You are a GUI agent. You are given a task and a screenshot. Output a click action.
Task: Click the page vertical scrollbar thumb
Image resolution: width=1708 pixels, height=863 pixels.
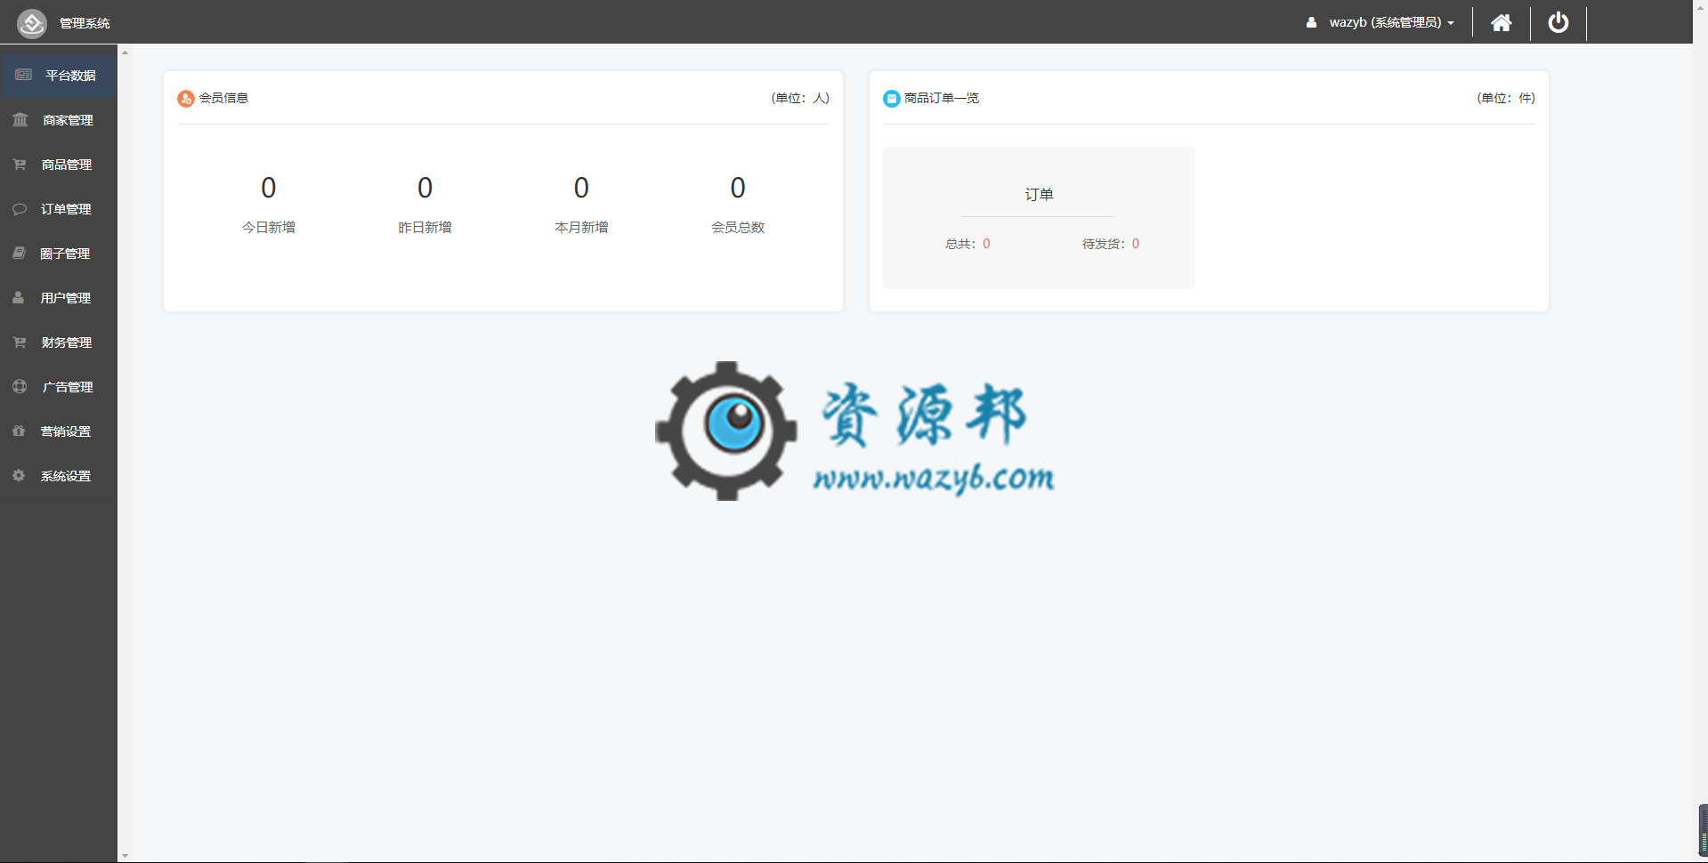point(1703,830)
